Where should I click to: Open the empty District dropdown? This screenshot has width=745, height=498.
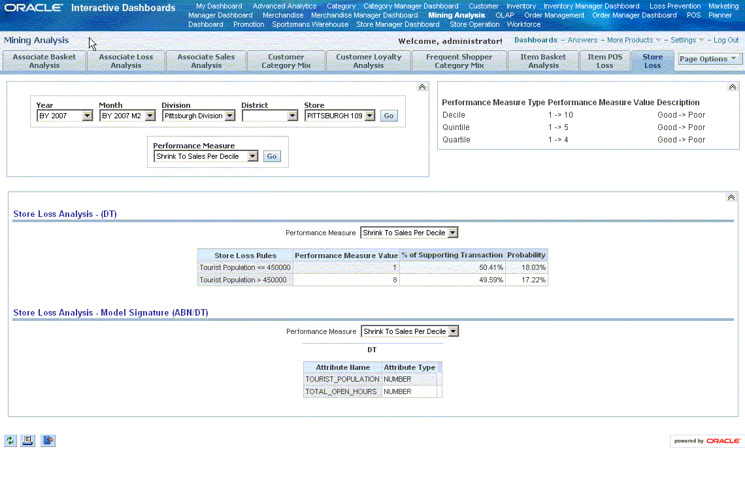(269, 116)
